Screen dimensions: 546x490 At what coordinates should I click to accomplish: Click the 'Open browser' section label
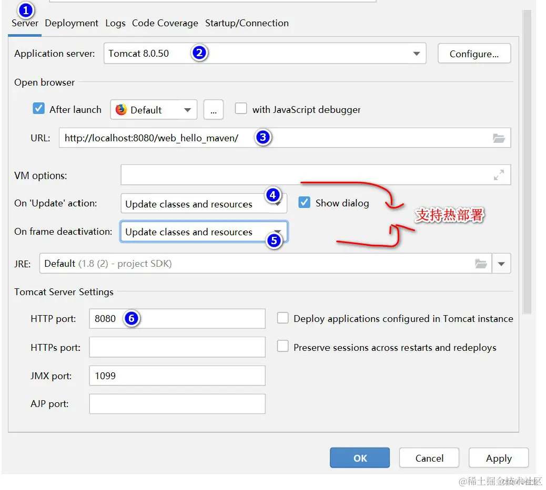click(44, 82)
